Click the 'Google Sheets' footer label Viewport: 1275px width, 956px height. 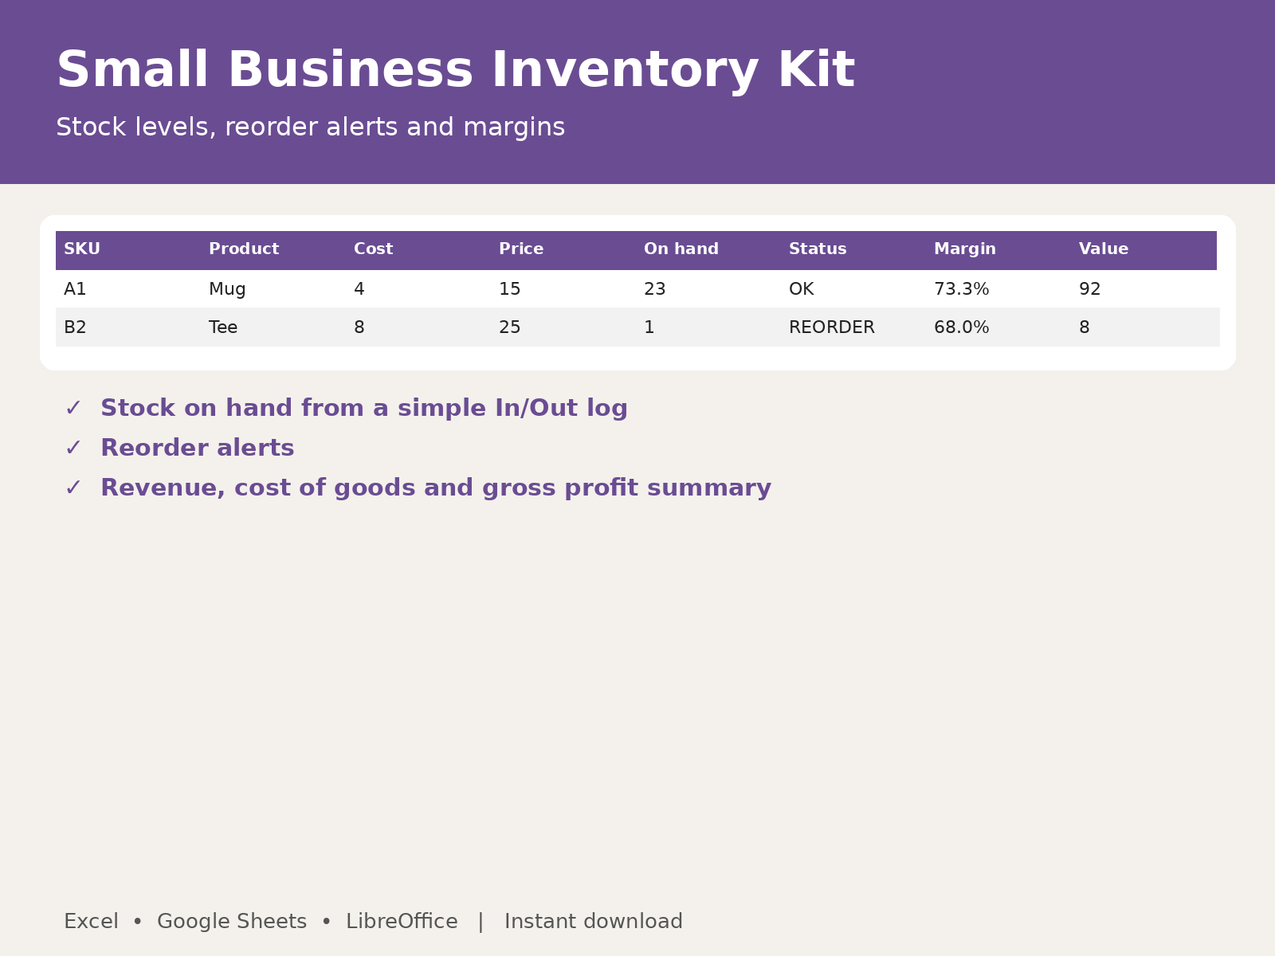coord(232,922)
